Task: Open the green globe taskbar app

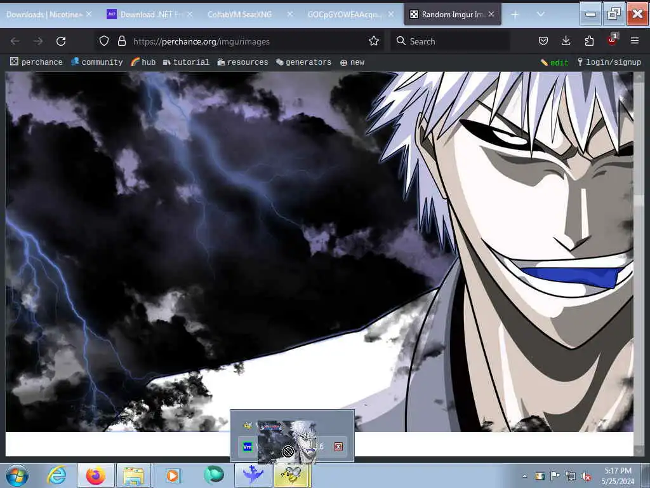Action: click(x=213, y=475)
